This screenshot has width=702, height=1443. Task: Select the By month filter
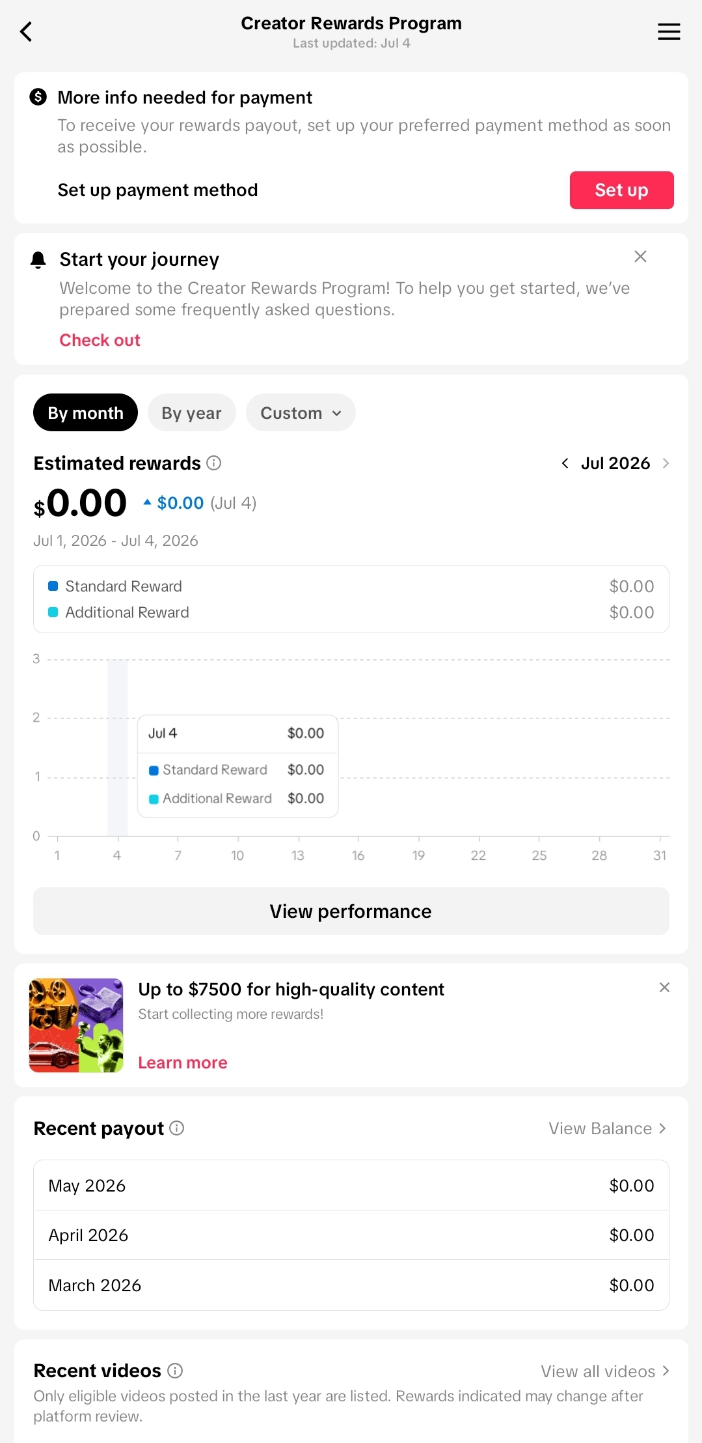coord(85,412)
